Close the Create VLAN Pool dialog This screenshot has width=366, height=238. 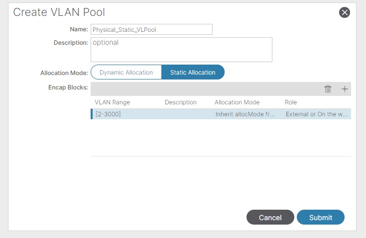[x=344, y=12]
